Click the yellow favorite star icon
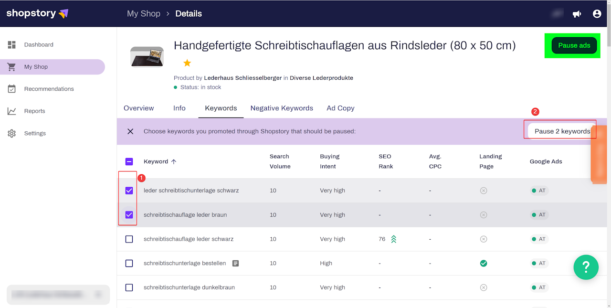611x308 pixels. 187,63
